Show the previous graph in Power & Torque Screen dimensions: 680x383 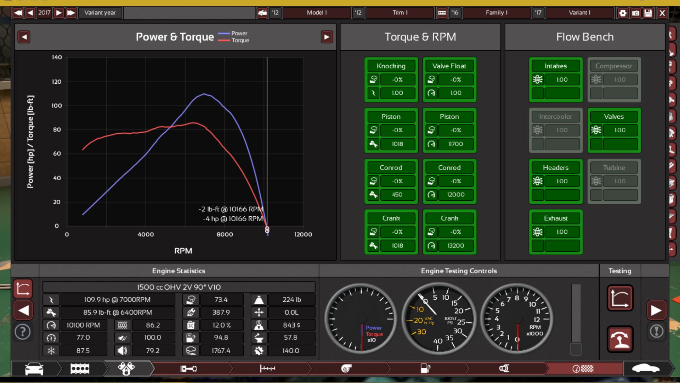tap(24, 37)
